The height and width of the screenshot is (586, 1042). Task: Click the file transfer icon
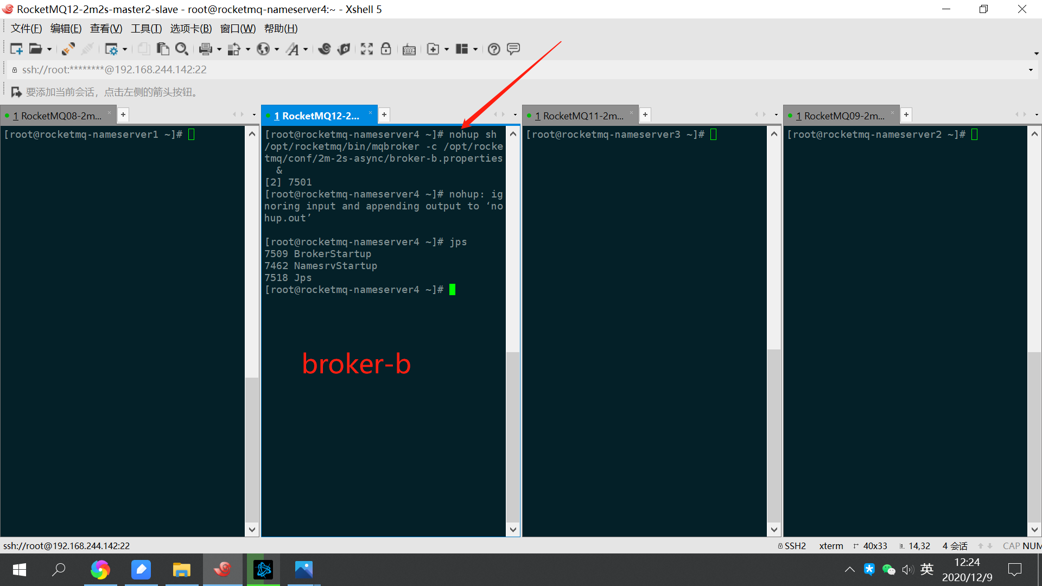click(x=234, y=49)
